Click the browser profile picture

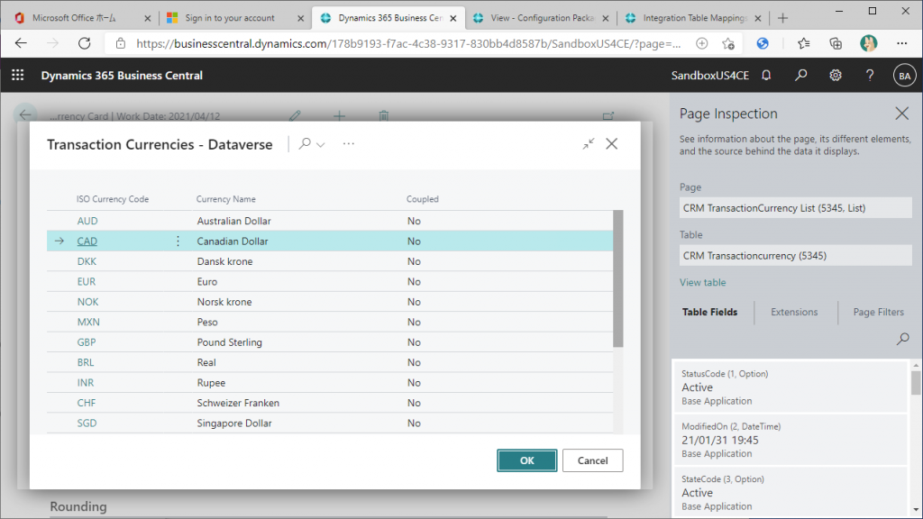(x=868, y=43)
